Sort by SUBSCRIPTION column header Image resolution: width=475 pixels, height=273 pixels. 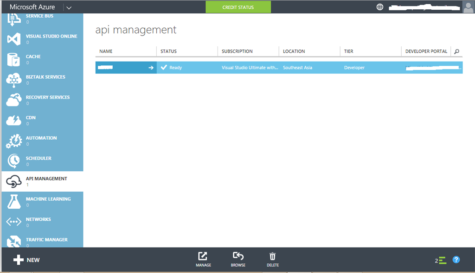(x=237, y=51)
